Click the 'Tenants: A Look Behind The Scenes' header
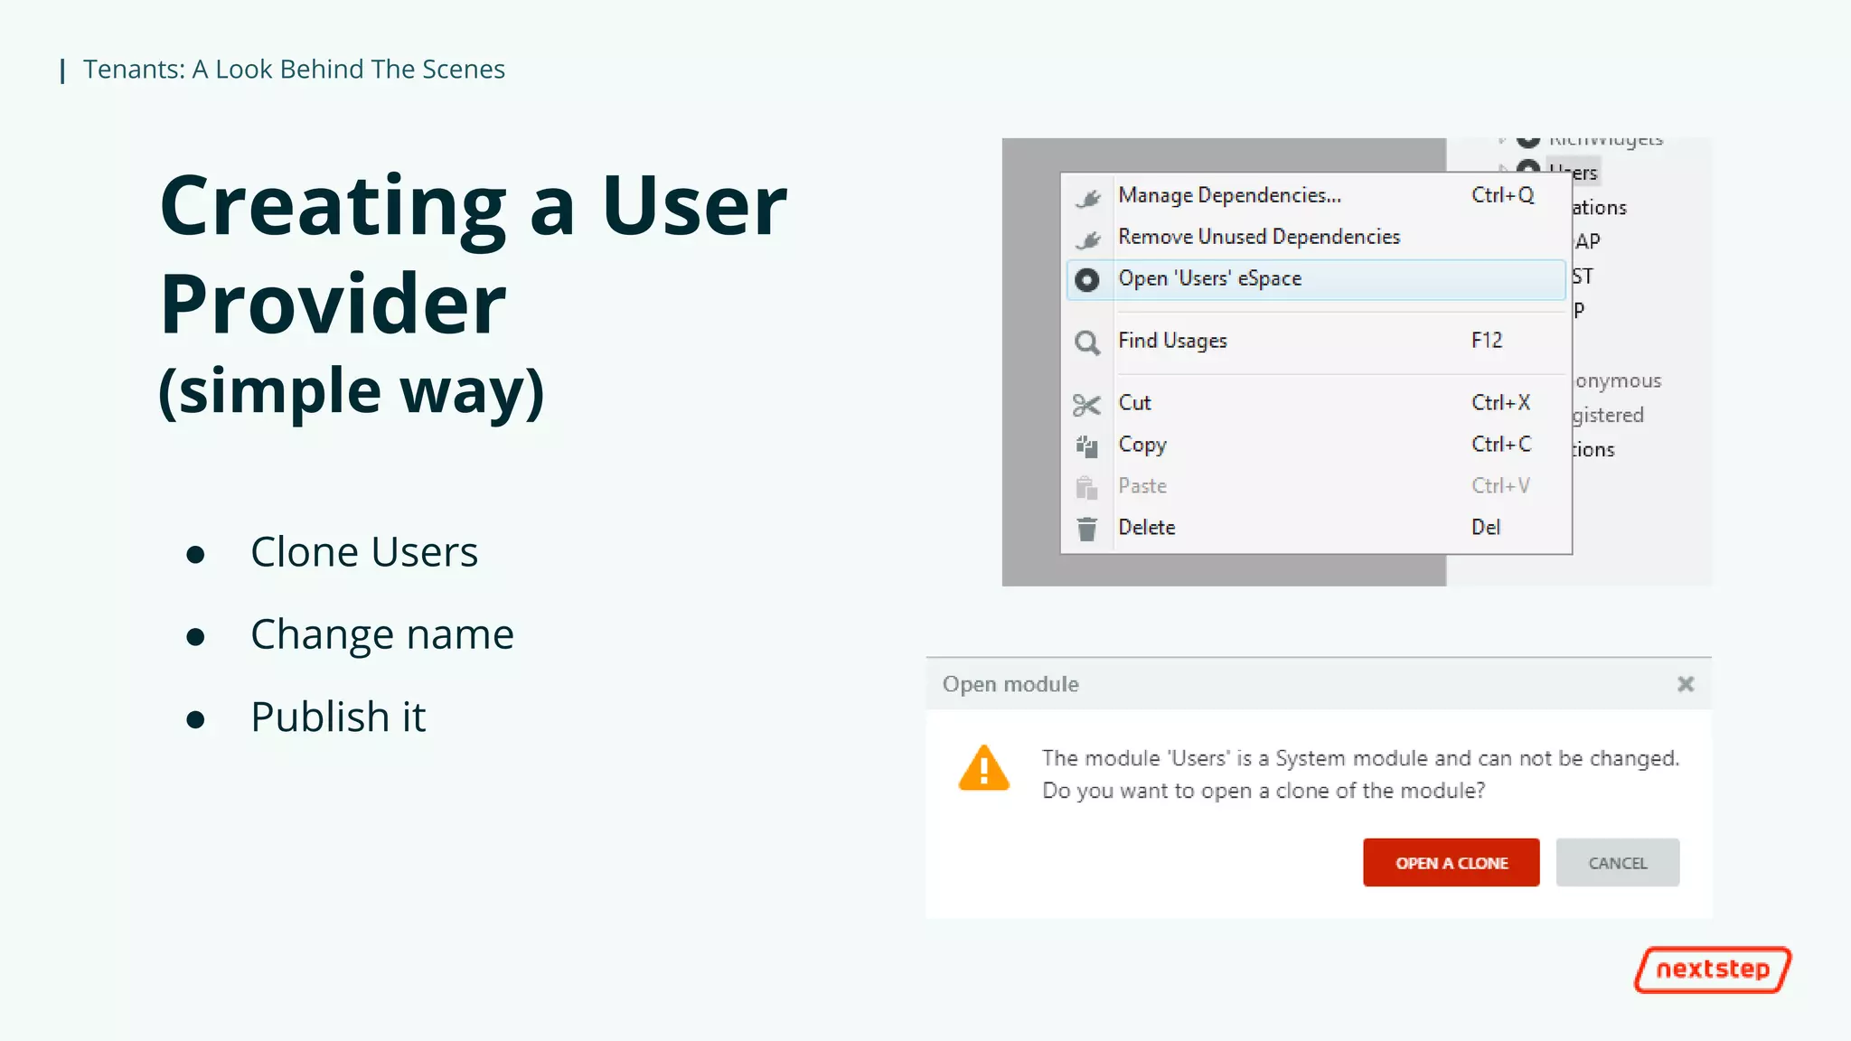This screenshot has width=1851, height=1041. point(294,70)
